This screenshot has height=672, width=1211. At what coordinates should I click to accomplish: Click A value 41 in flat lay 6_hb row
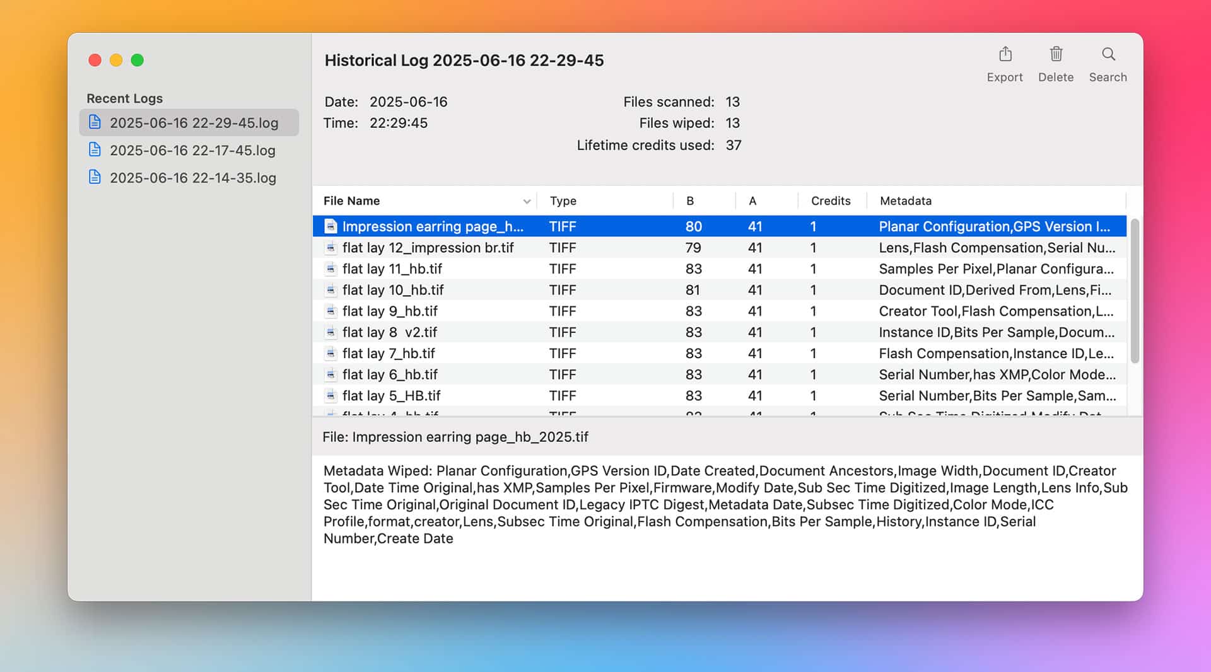755,374
